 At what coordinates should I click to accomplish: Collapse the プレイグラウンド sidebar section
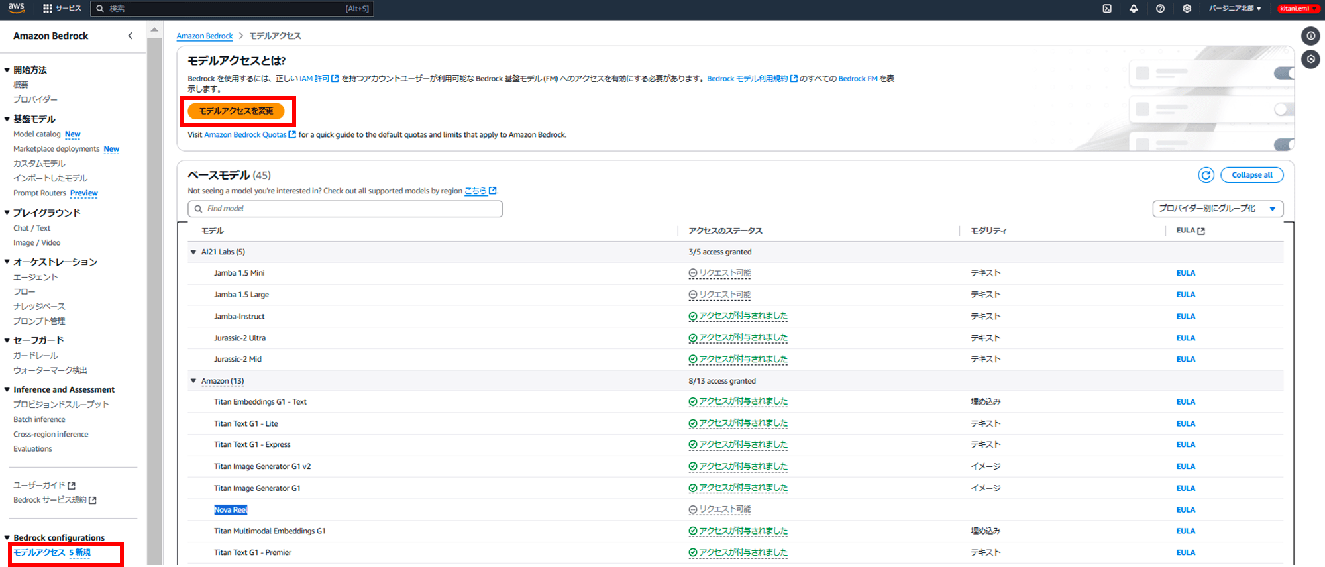7,213
